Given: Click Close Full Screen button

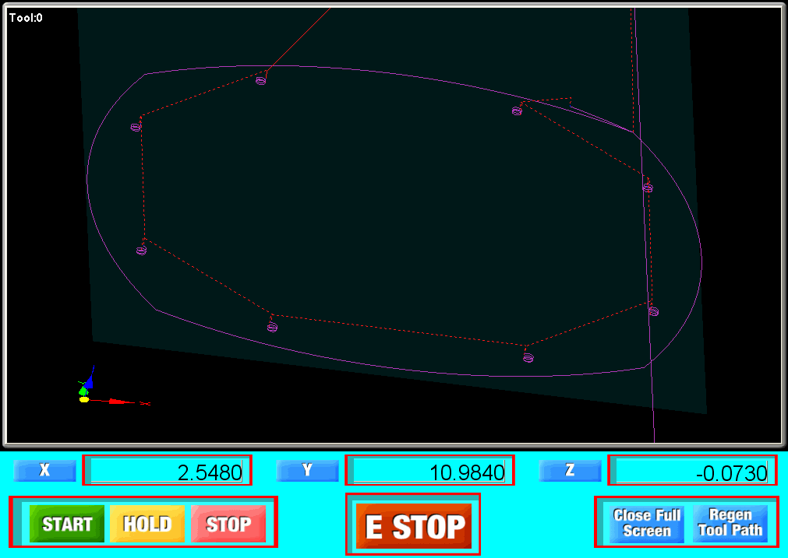Looking at the screenshot, I should click(x=647, y=523).
